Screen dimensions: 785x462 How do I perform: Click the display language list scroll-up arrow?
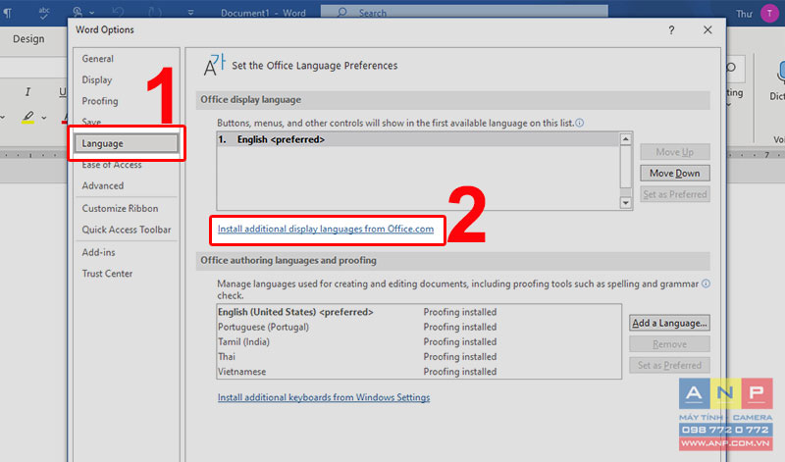(x=626, y=138)
